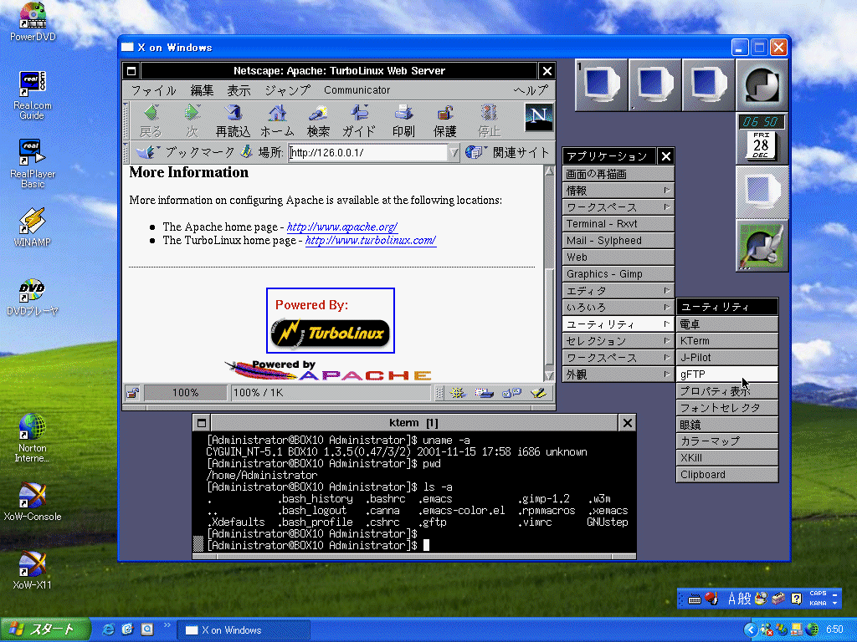Expand hidden quick launch chevron on taskbar
This screenshot has height=642, width=857.
click(x=167, y=625)
